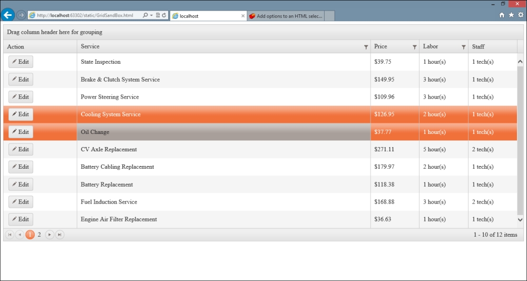This screenshot has width=527, height=281.
Task: Edit the Power Steering Service row
Action: pyautogui.click(x=21, y=97)
